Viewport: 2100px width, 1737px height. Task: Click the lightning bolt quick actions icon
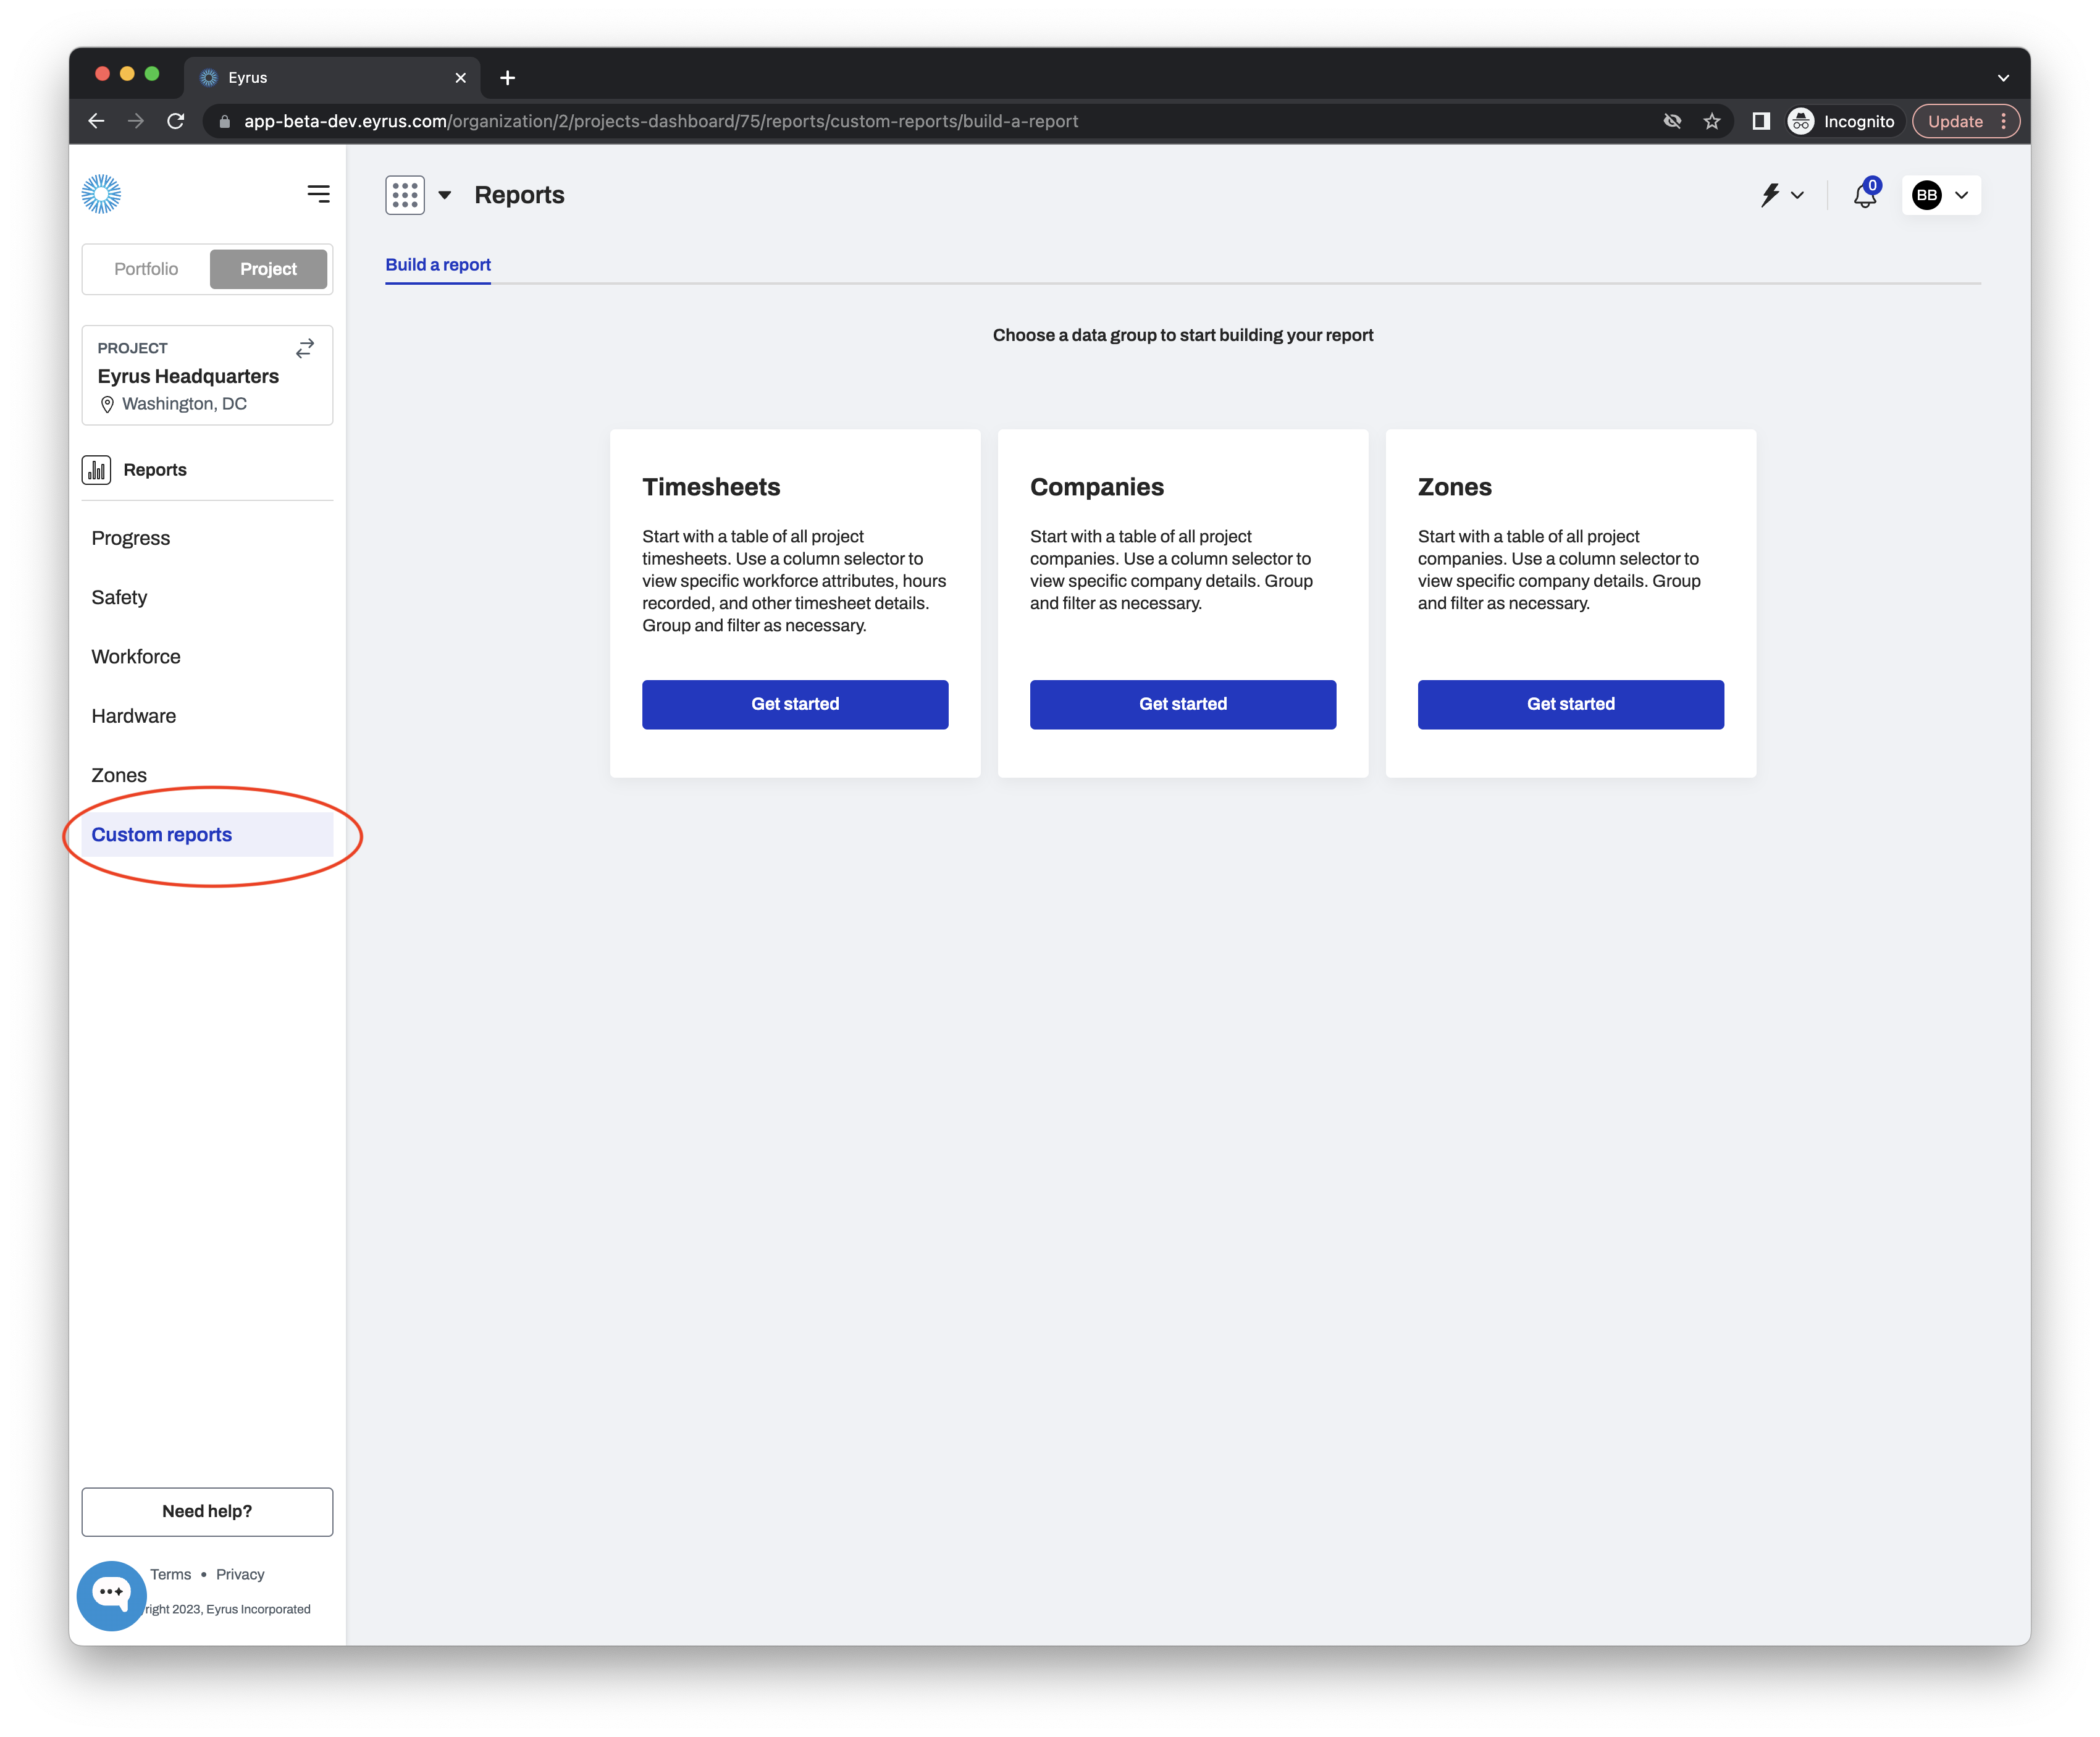coord(1770,195)
